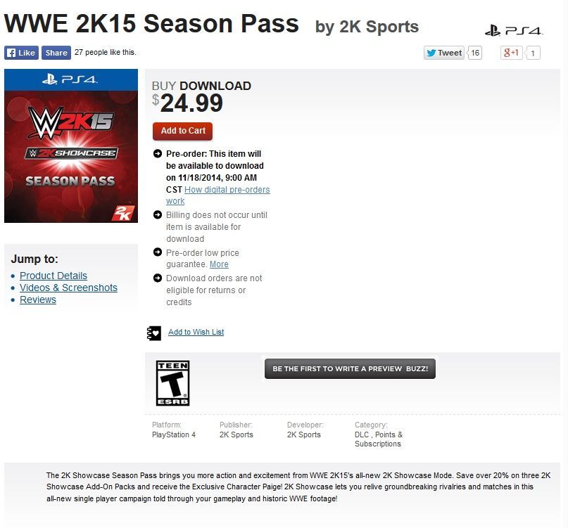Click the 'Add to Wish List' link
The width and height of the screenshot is (568, 528).
pyautogui.click(x=196, y=332)
